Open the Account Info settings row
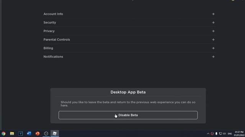This screenshot has height=137, width=245. click(x=129, y=14)
